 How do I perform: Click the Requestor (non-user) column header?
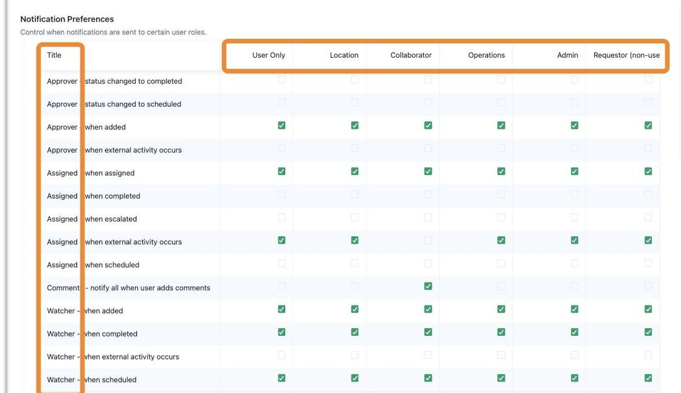click(x=626, y=55)
